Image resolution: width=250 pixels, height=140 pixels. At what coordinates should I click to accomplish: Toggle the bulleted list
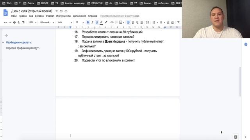click(x=161, y=23)
